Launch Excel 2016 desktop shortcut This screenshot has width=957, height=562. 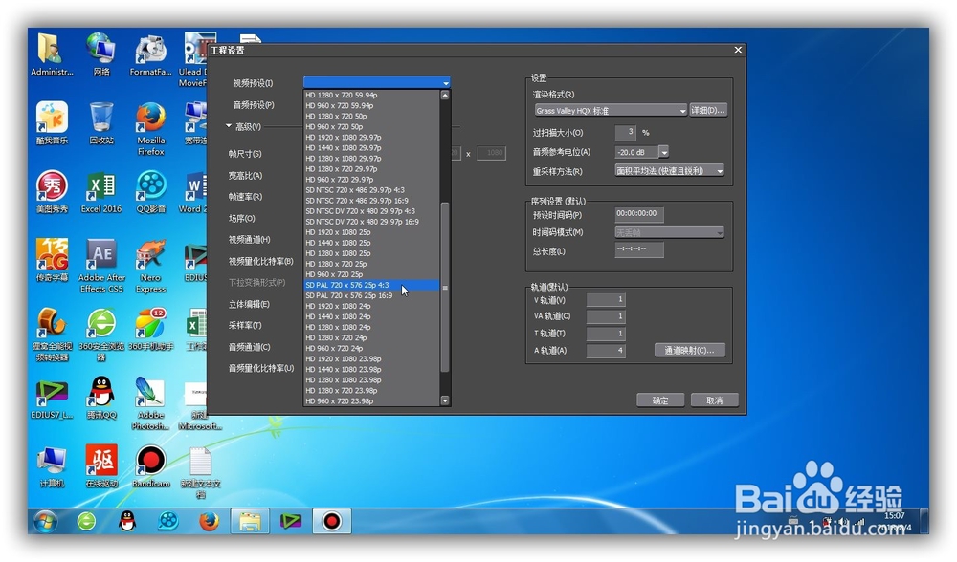click(101, 191)
